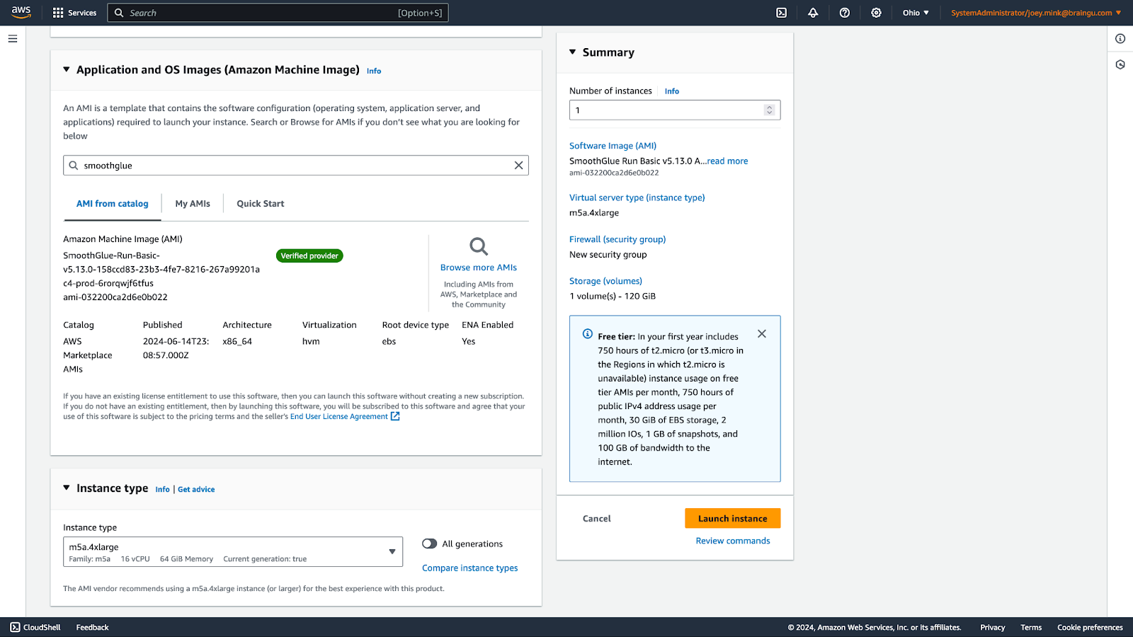Click the Feedback footer link

click(93, 627)
